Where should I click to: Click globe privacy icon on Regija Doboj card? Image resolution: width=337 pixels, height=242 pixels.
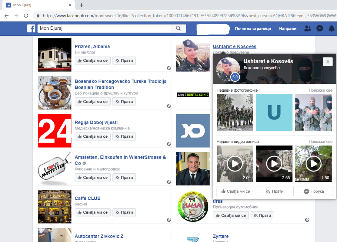coord(169,144)
